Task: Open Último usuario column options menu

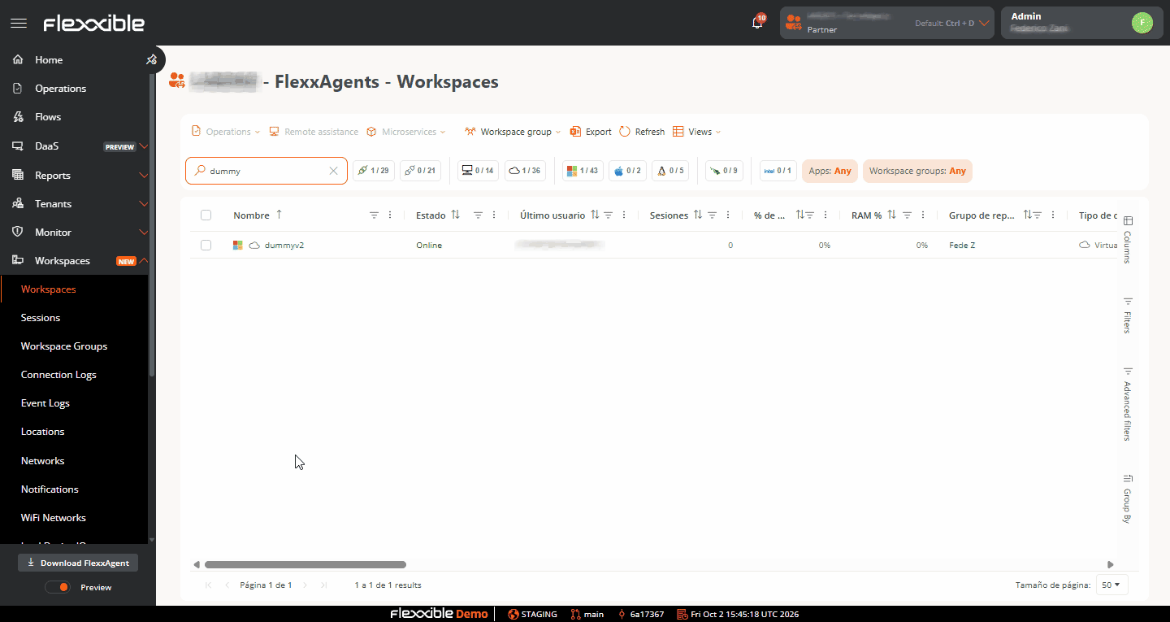Action: 624,215
